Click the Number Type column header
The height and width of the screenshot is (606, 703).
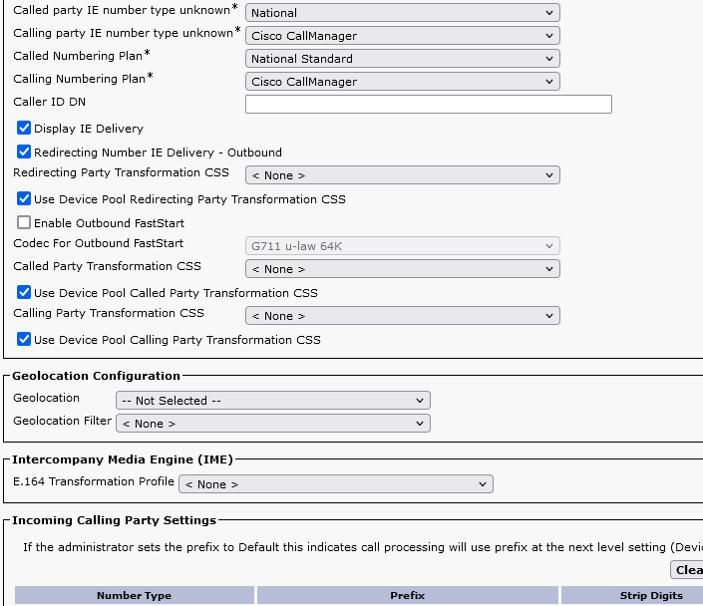[x=134, y=596]
